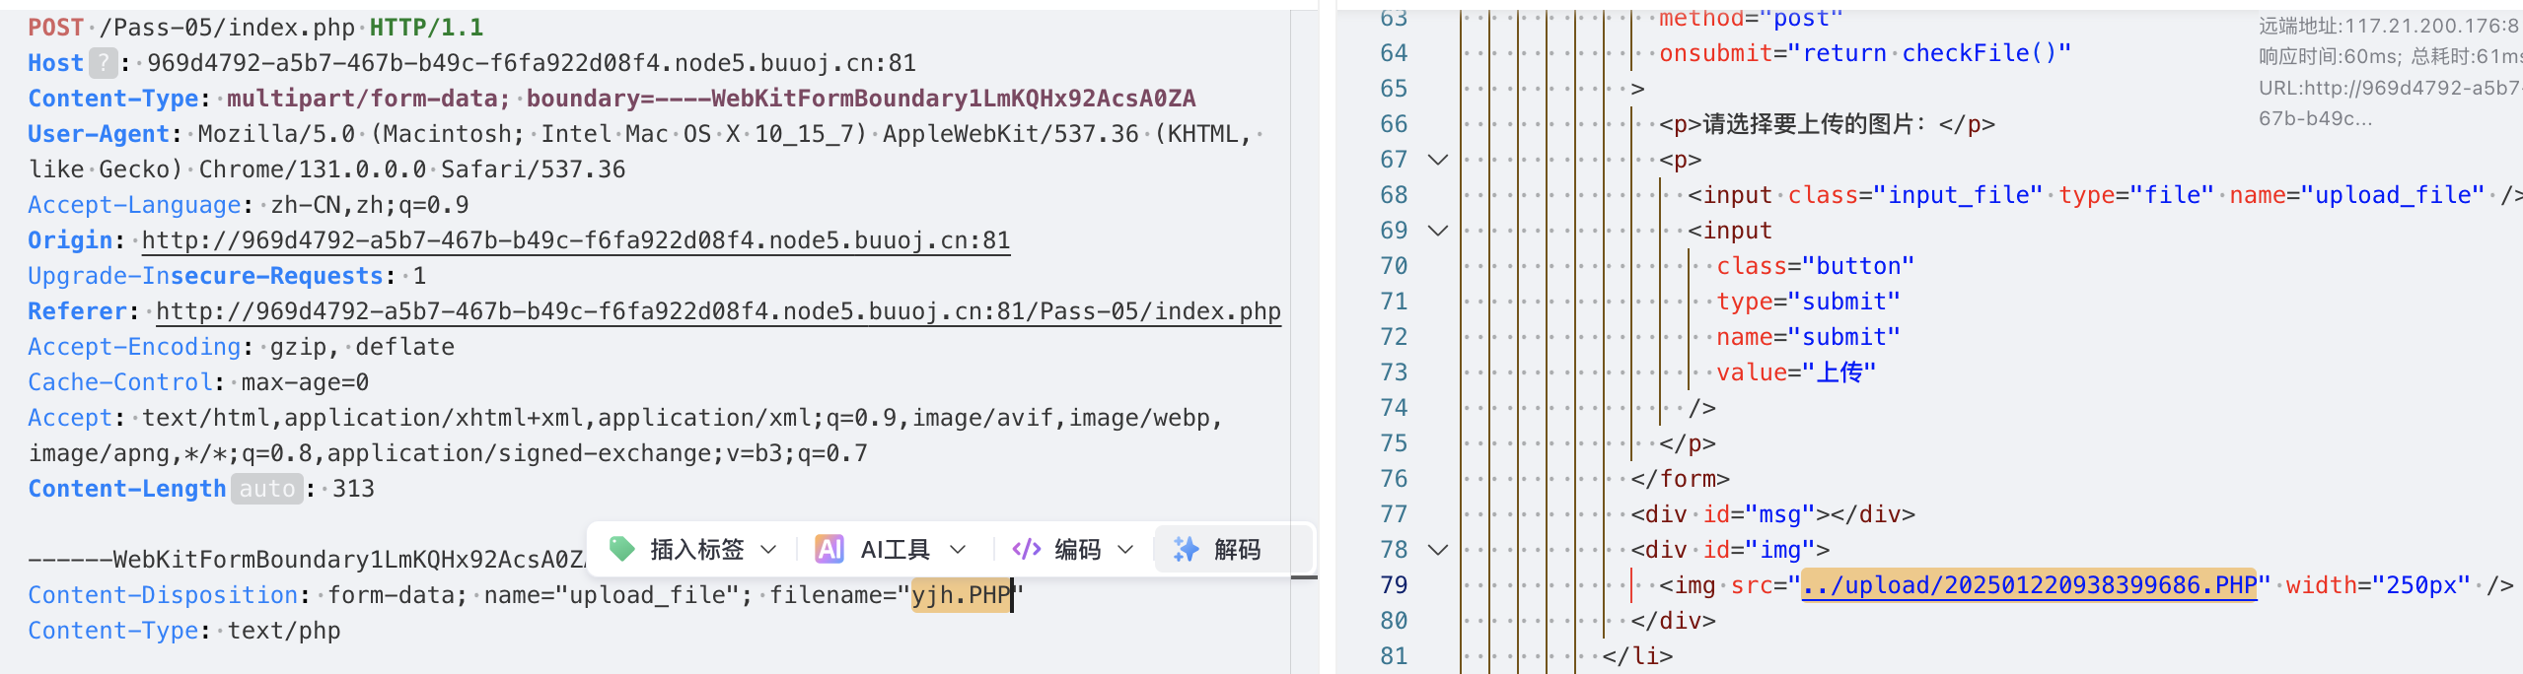
Task: Collapse the fold arrow at line 67
Action: pyautogui.click(x=1438, y=160)
